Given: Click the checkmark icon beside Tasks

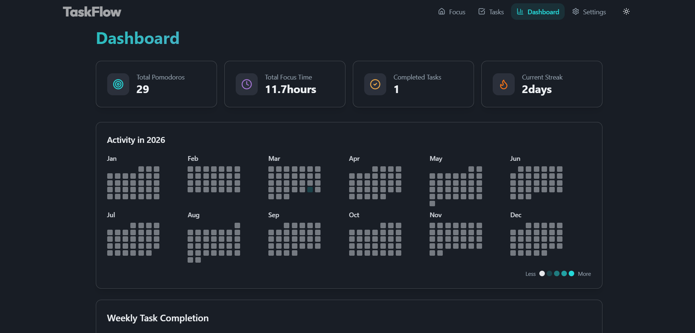Looking at the screenshot, I should coord(481,11).
